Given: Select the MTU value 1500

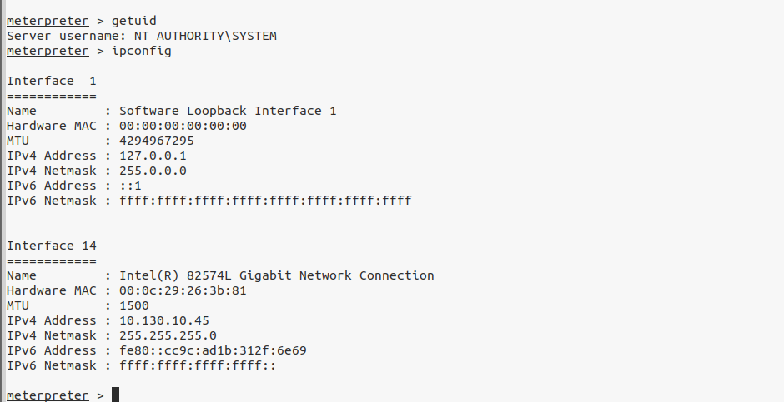Looking at the screenshot, I should [134, 305].
